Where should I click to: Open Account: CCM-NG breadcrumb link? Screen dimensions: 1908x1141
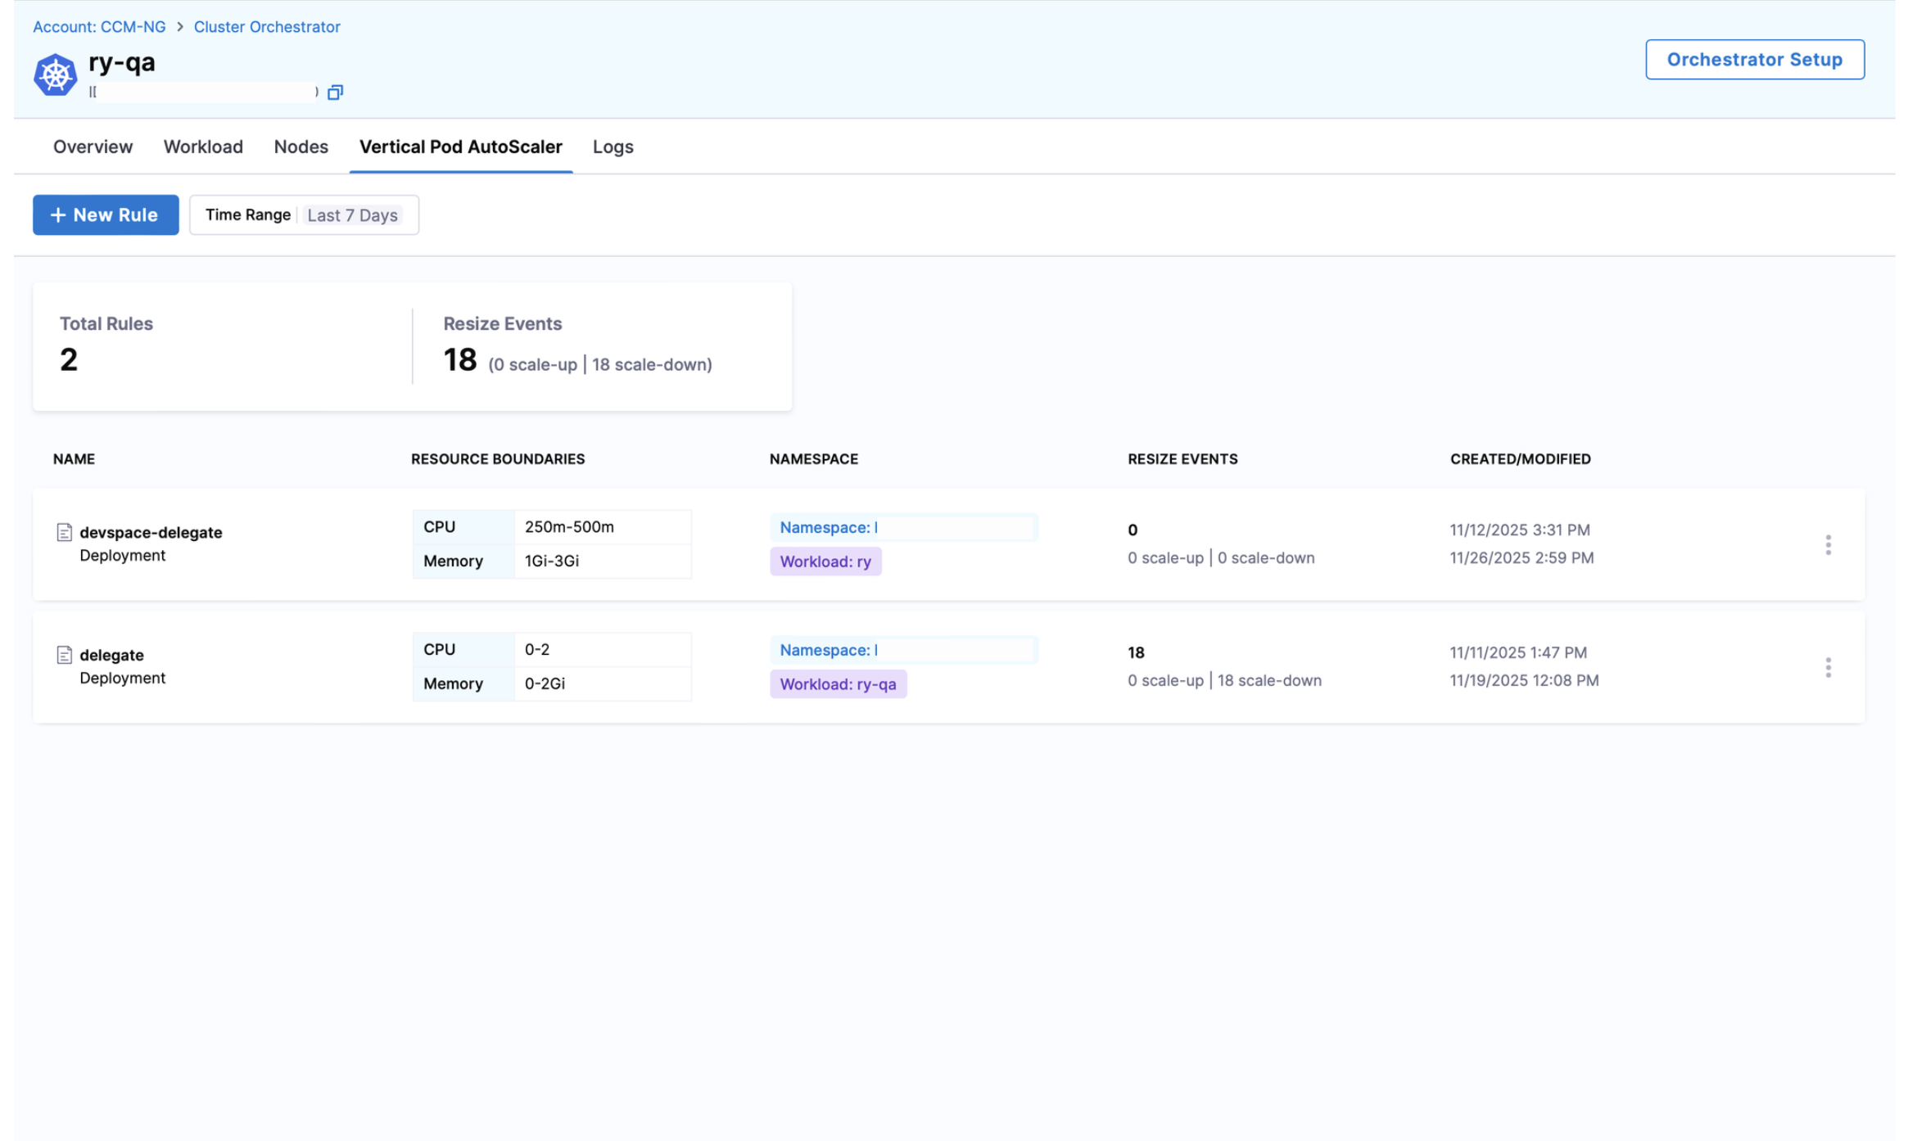(x=99, y=27)
